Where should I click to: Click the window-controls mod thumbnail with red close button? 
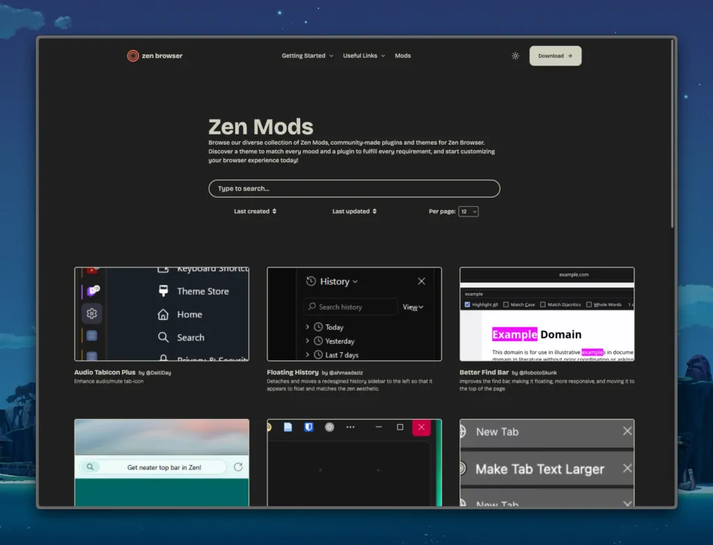pyautogui.click(x=354, y=462)
